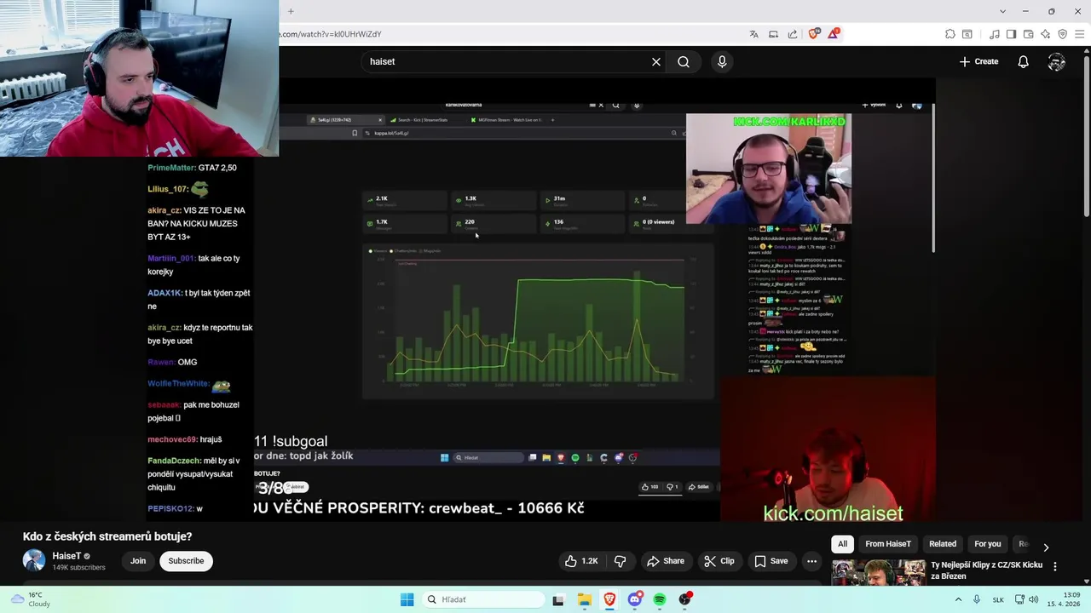Viewport: 1091px width, 613px height.
Task: Toggle the browser sidebar panel icon
Action: coord(1011,34)
